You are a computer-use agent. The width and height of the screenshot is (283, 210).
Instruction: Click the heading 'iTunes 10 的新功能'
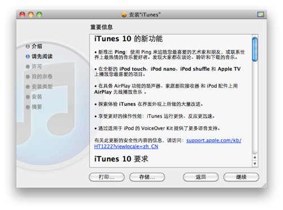point(128,38)
